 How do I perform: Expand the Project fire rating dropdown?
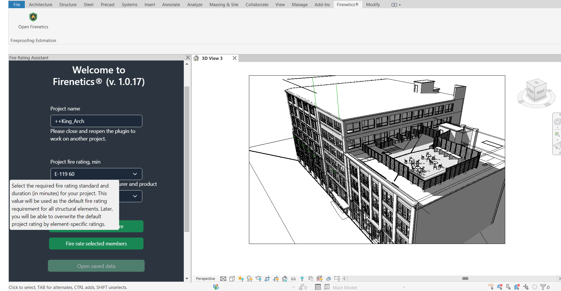[x=135, y=174]
